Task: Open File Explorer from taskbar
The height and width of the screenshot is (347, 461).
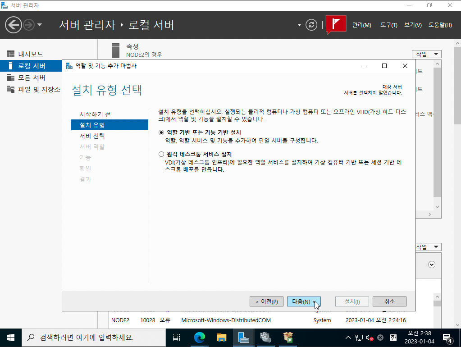Action: tap(221, 338)
